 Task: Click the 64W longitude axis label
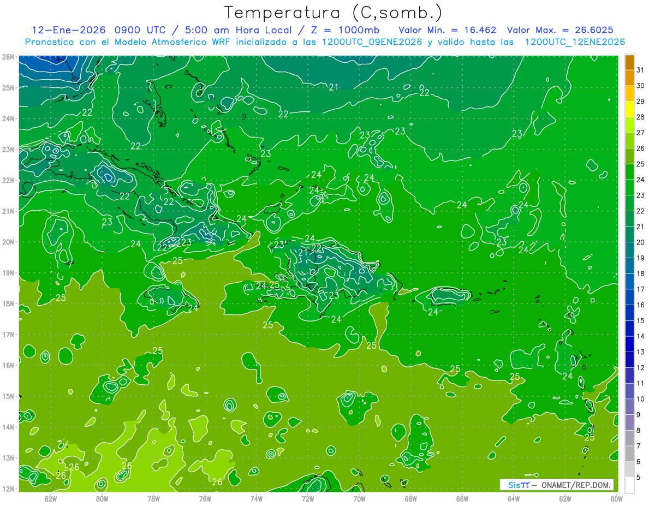tap(514, 498)
